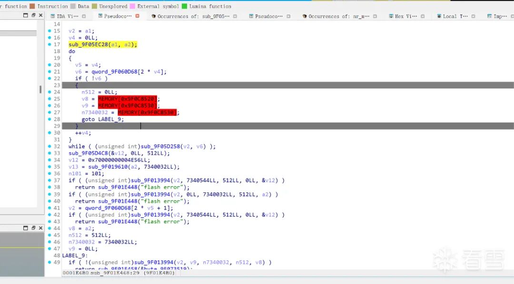The image size is (514, 284).
Task: Maximize the upper left side panel
Action: (x=26, y=15)
